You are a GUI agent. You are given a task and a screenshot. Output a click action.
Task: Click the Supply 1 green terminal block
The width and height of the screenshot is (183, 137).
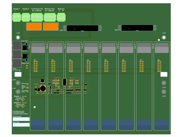16,17
